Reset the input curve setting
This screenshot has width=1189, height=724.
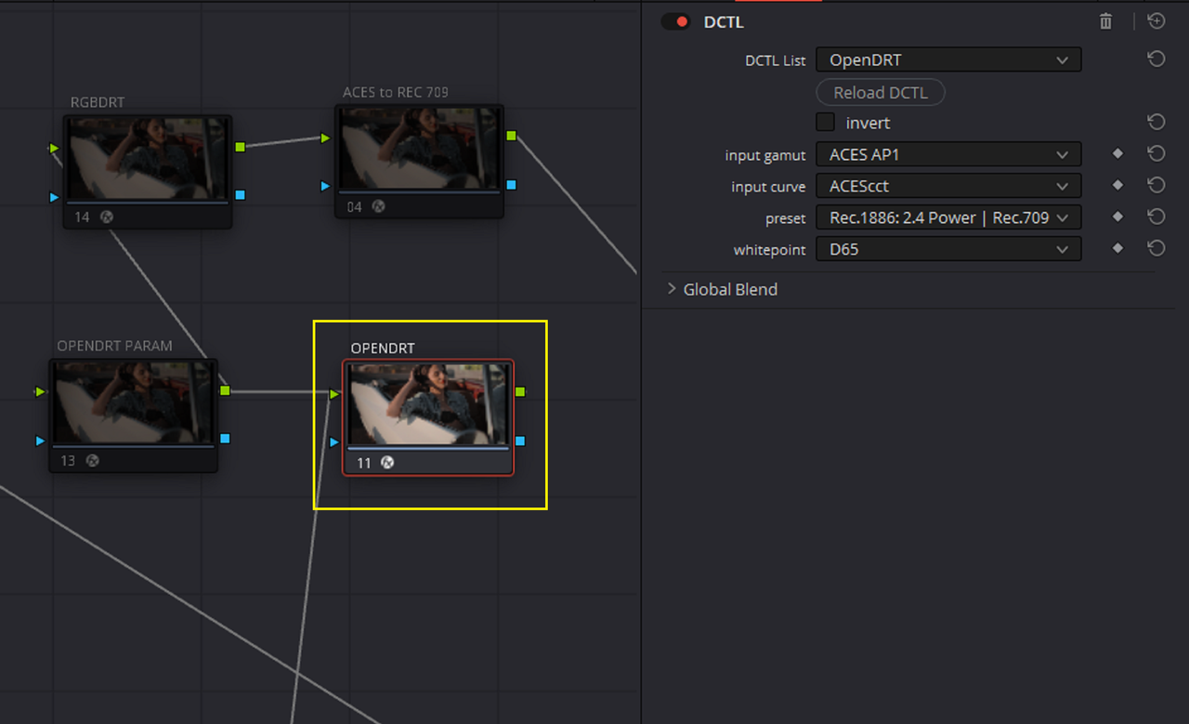click(1156, 185)
